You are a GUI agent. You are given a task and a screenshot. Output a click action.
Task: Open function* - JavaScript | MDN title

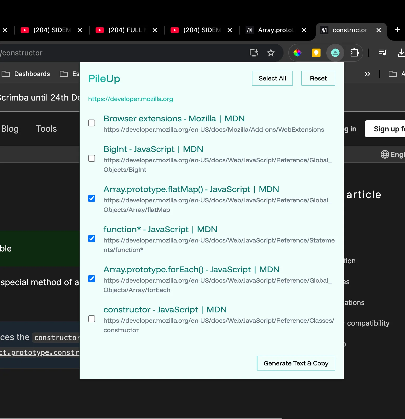pyautogui.click(x=160, y=230)
